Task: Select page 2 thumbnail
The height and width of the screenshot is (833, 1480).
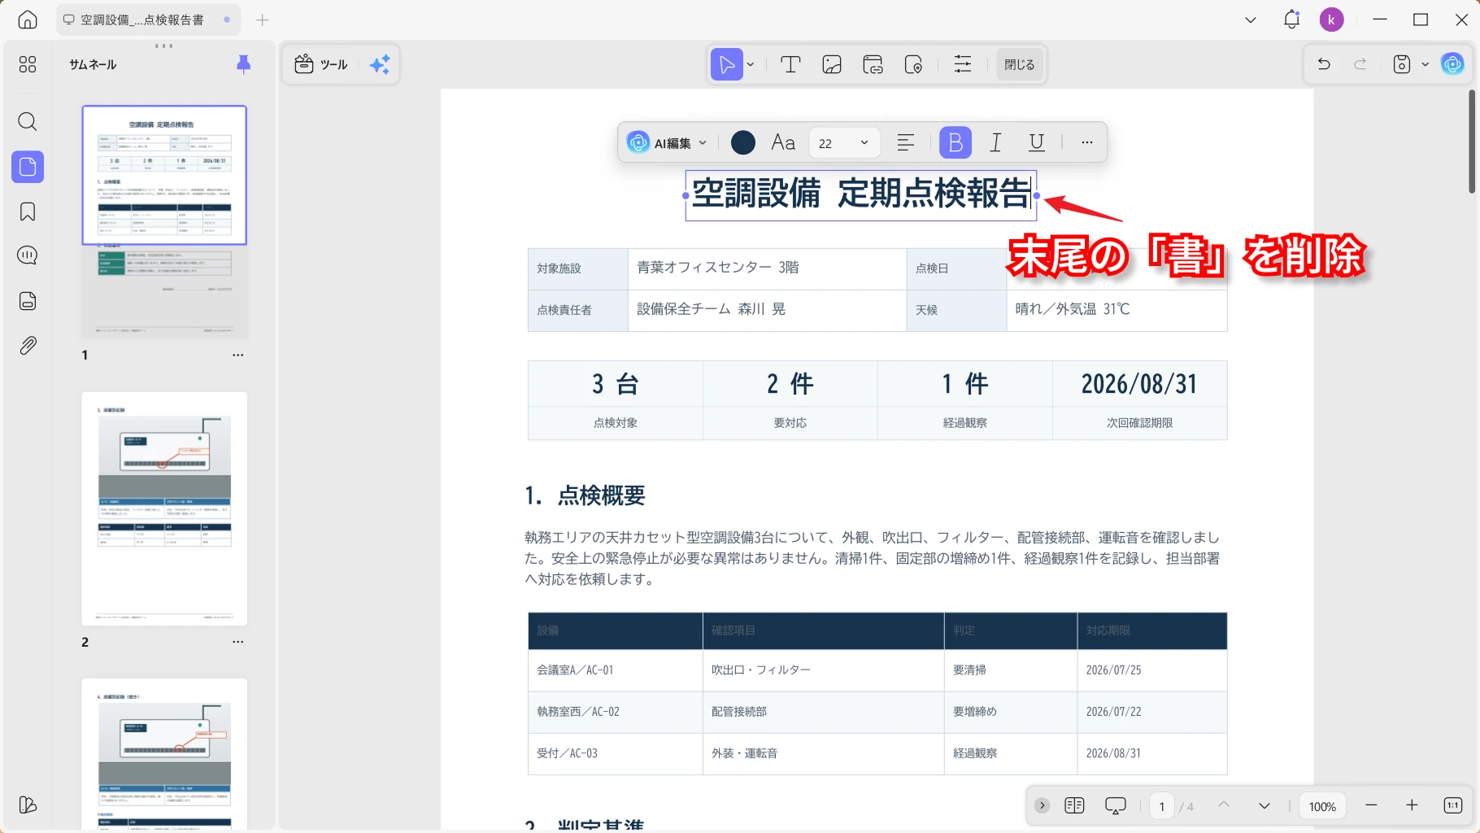Action: coord(164,508)
